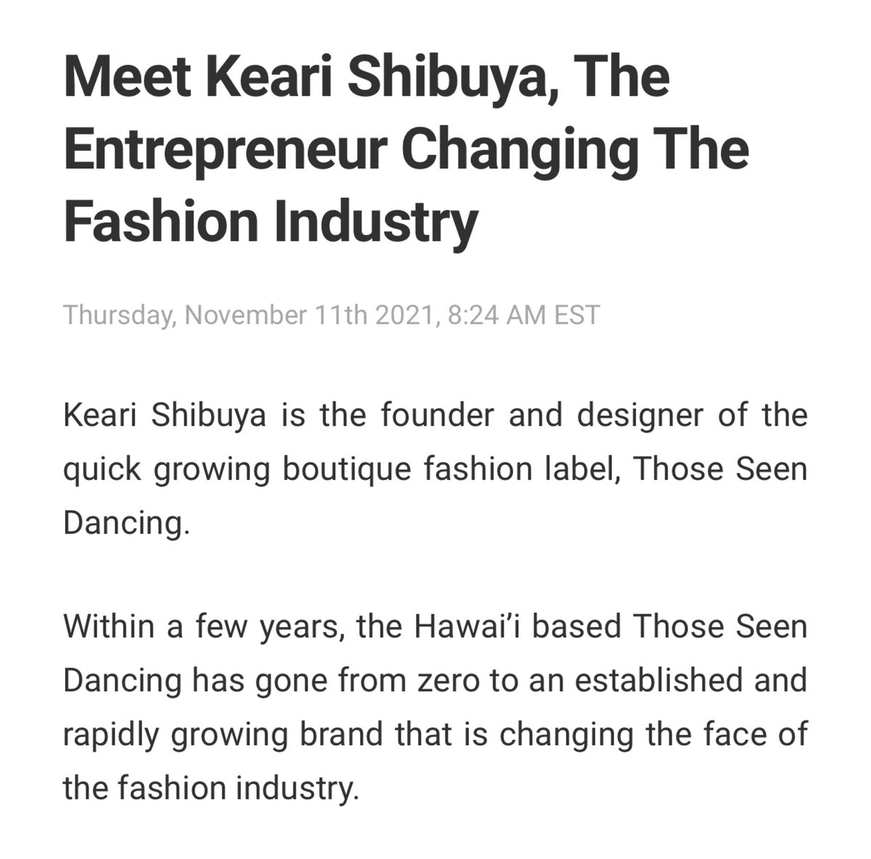This screenshot has width=871, height=859.
Task: Click 'Those Seen' at end of first paragraph line
Action: [x=720, y=469]
